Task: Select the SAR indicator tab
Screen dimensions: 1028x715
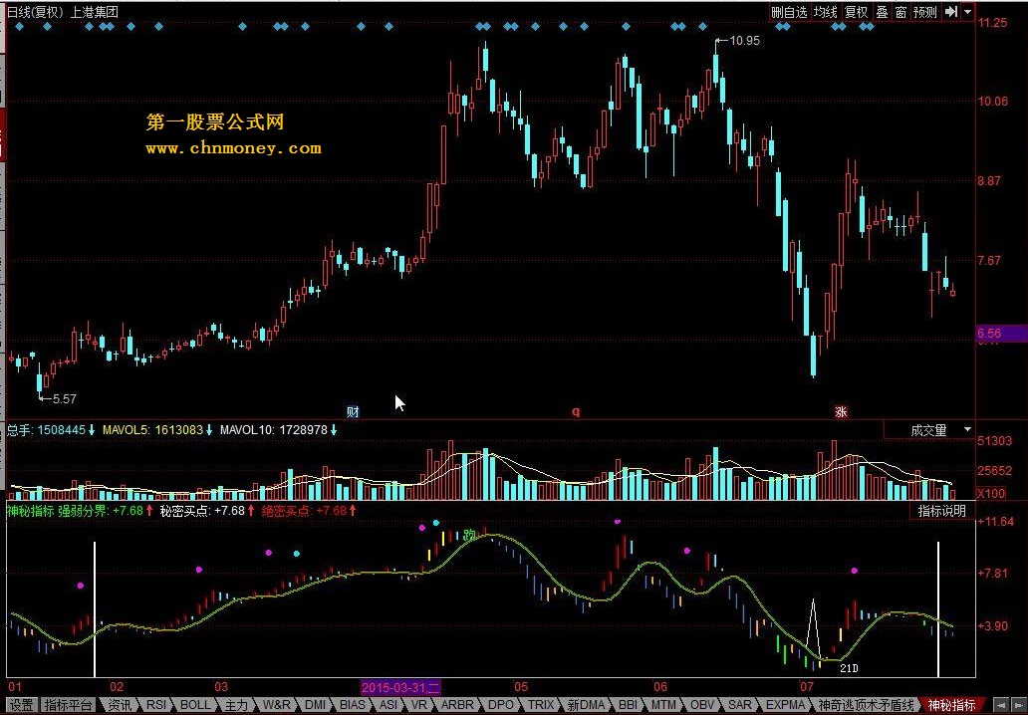Action: pos(739,705)
